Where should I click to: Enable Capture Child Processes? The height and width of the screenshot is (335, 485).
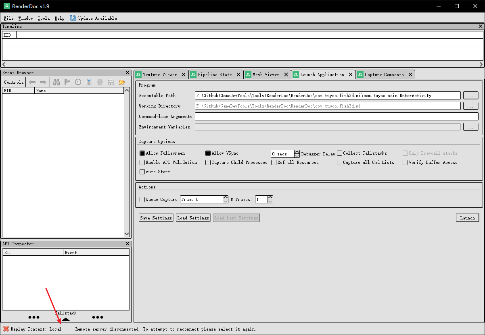coord(208,162)
